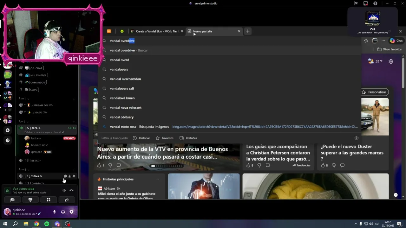Filter search by Historial
The width and height of the screenshot is (406, 228).
[141, 138]
